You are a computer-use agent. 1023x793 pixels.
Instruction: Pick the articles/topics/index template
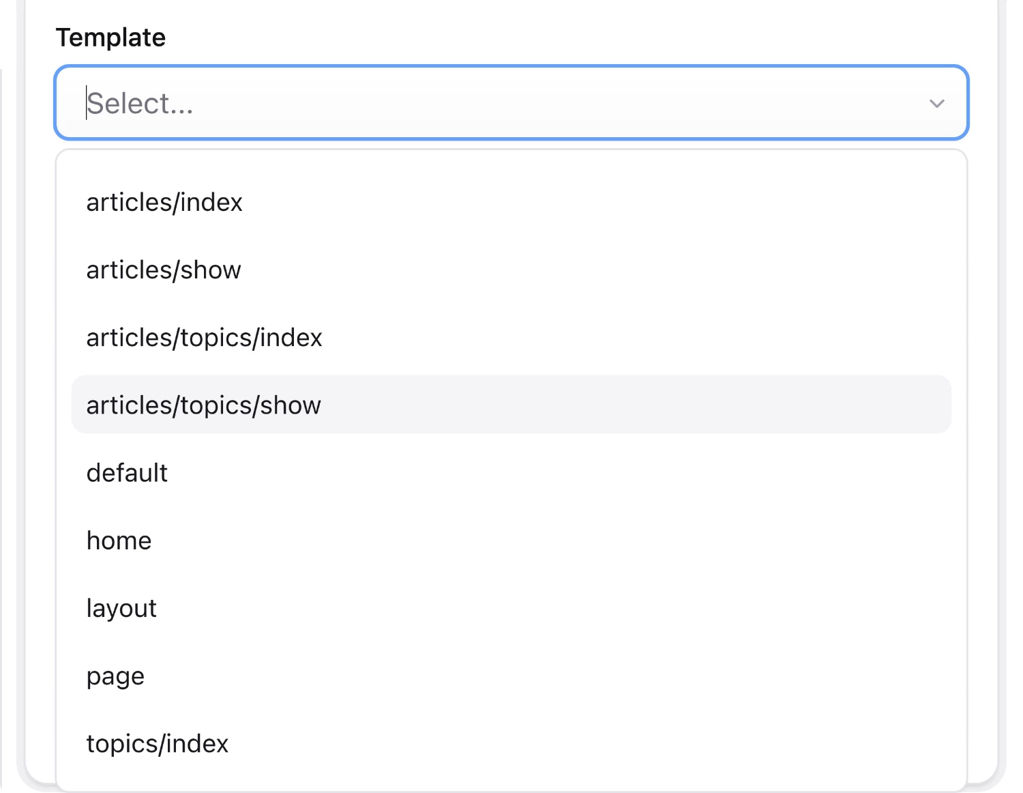[x=204, y=337]
